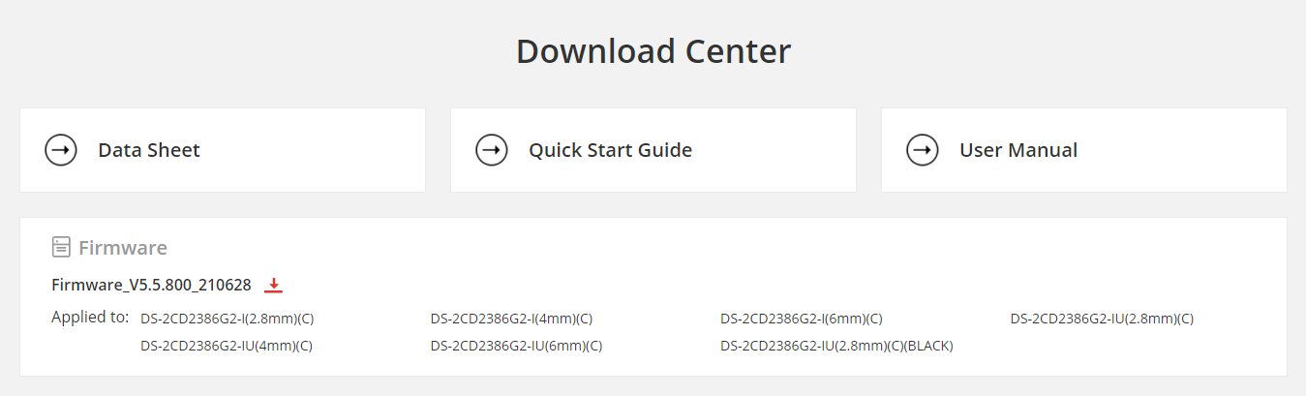The image size is (1306, 396).
Task: Open the User Manual label
Action: (1017, 150)
